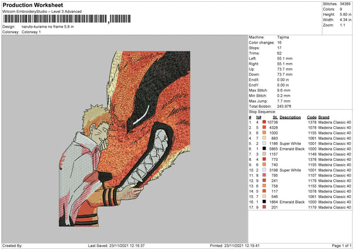Click the Stops value 17
Image resolution: width=354 pixels, height=250 pixels.
(279, 48)
